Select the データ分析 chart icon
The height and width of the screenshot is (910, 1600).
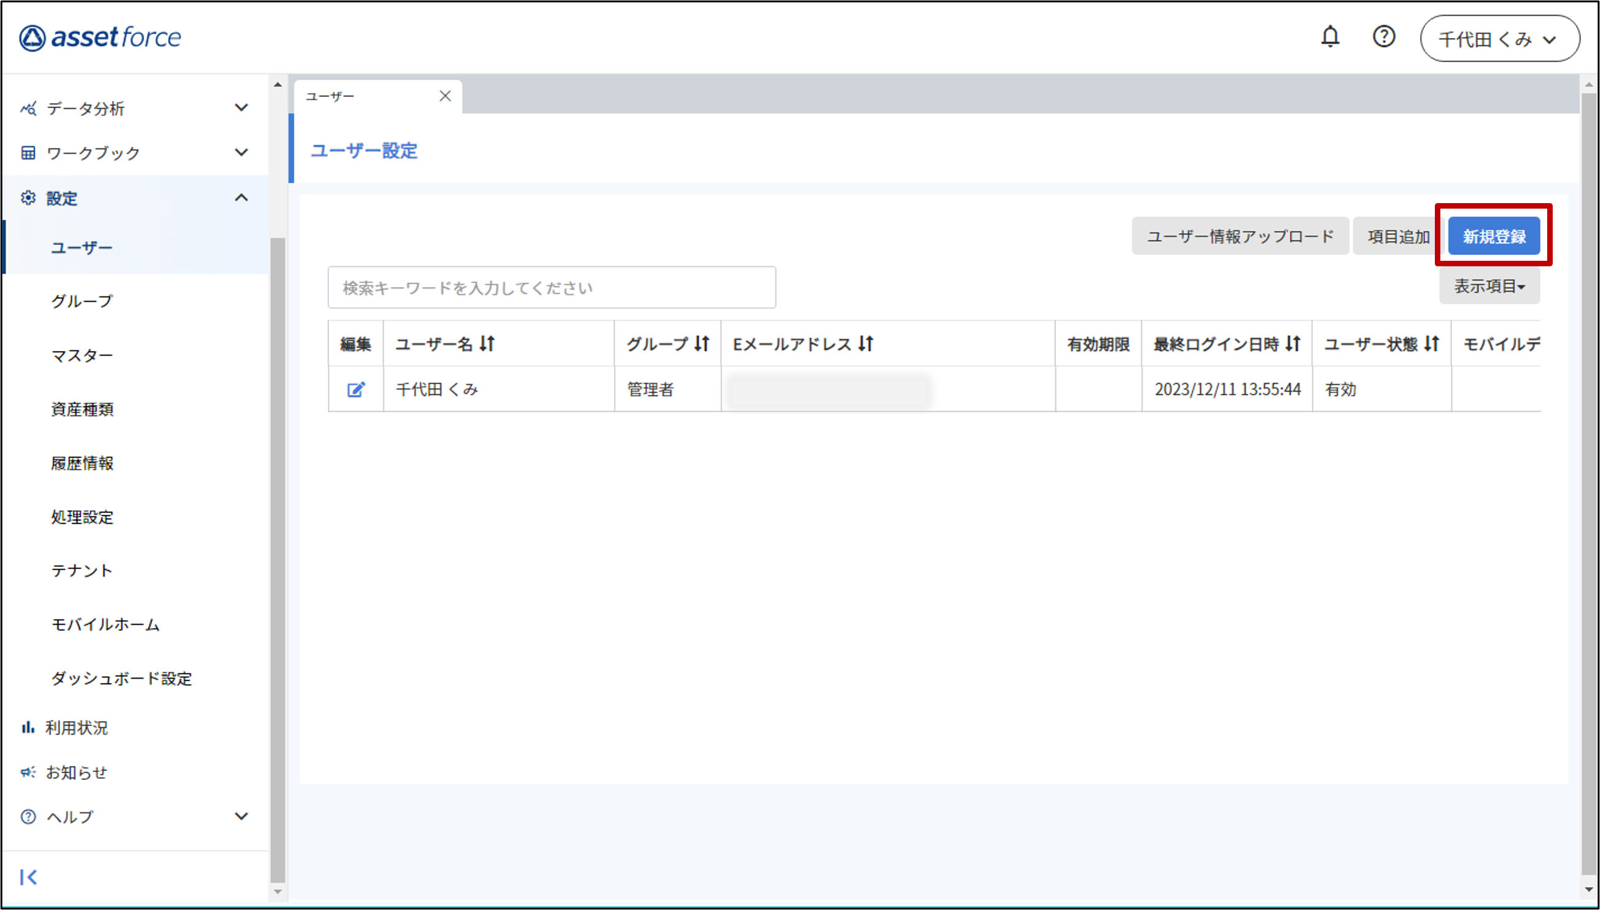28,108
